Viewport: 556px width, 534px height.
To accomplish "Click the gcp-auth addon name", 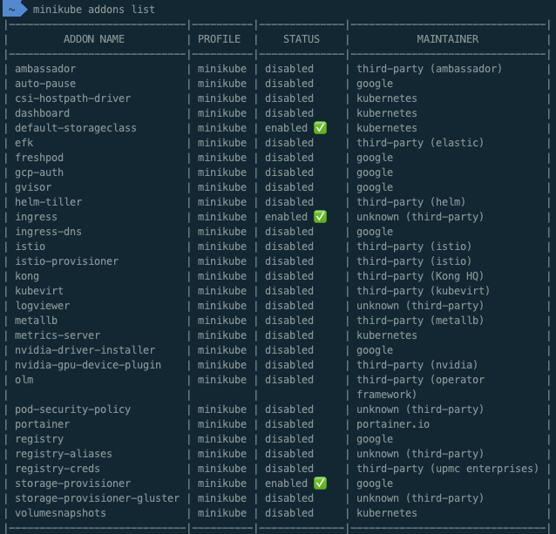I will [x=39, y=172].
